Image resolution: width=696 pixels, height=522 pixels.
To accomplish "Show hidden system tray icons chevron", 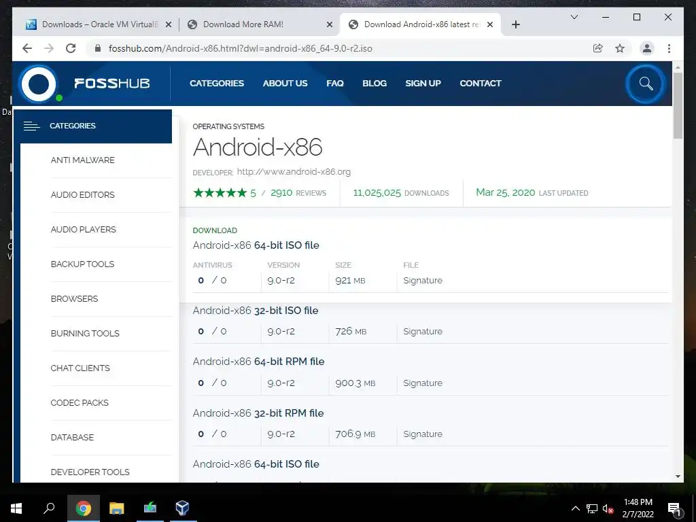I will pyautogui.click(x=575, y=508).
